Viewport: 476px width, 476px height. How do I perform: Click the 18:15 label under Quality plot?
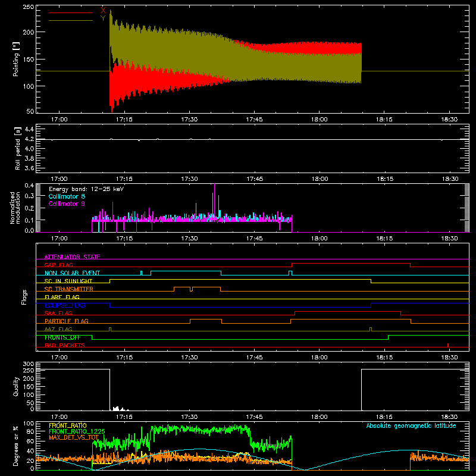click(x=384, y=417)
